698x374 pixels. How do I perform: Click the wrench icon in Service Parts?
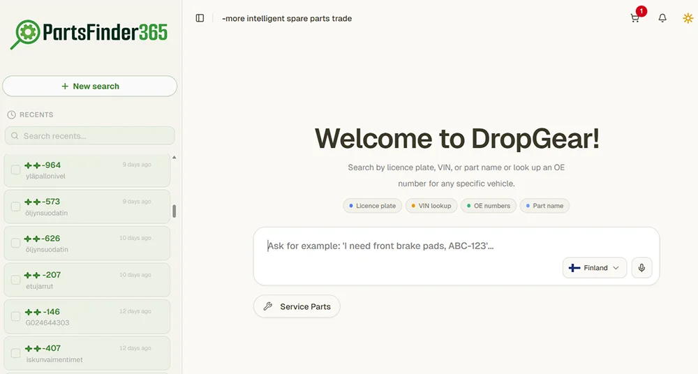click(x=267, y=306)
